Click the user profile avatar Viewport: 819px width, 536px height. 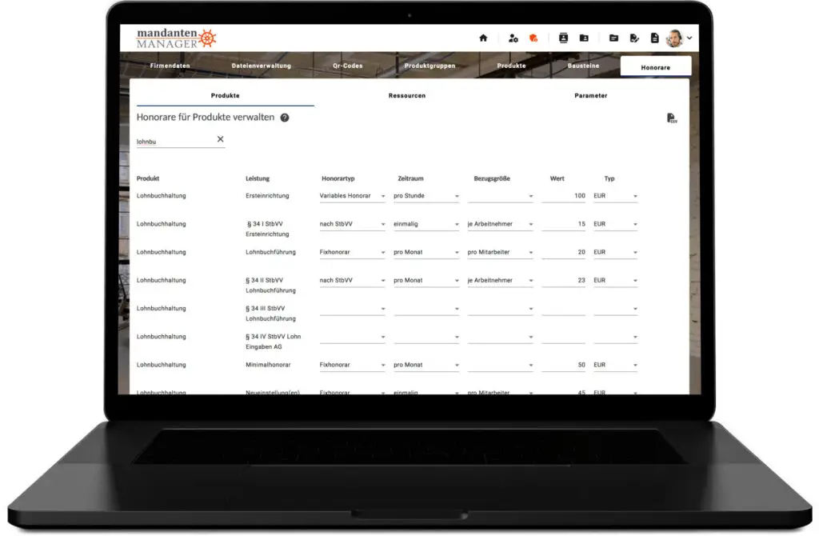(x=675, y=38)
